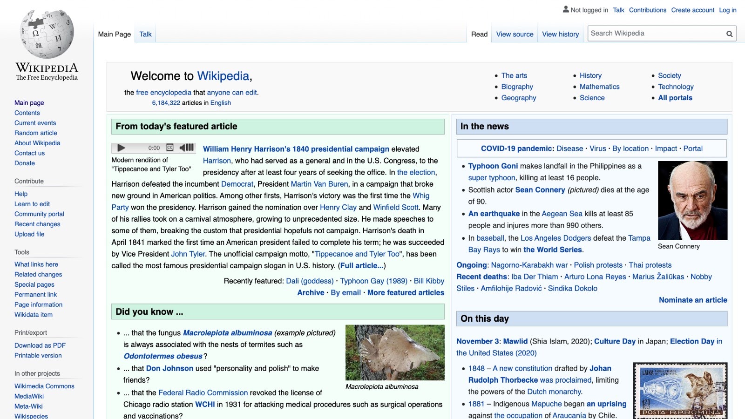Screen dimensions: 745x419
Task: Open the Talk tab of the Main Page
Action: 145,34
